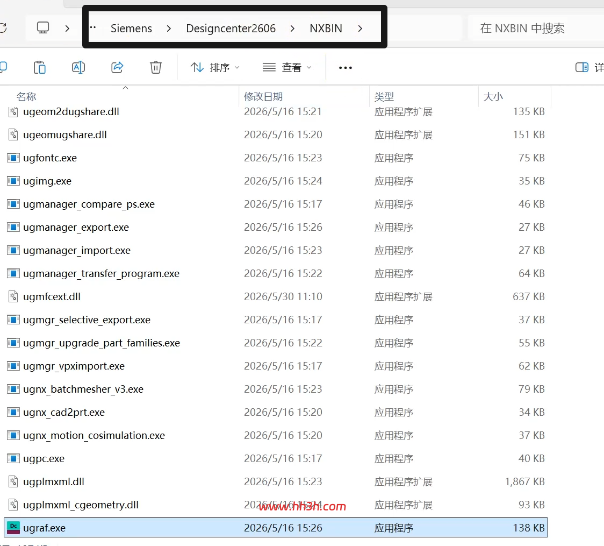Viewport: 604px width, 546px height.
Task: Click the NXBIN breadcrumb segment
Action: tap(326, 28)
